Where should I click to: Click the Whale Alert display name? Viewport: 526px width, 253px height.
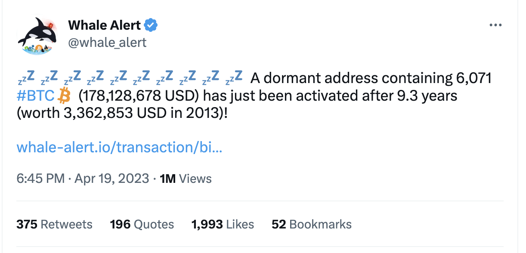tap(104, 25)
